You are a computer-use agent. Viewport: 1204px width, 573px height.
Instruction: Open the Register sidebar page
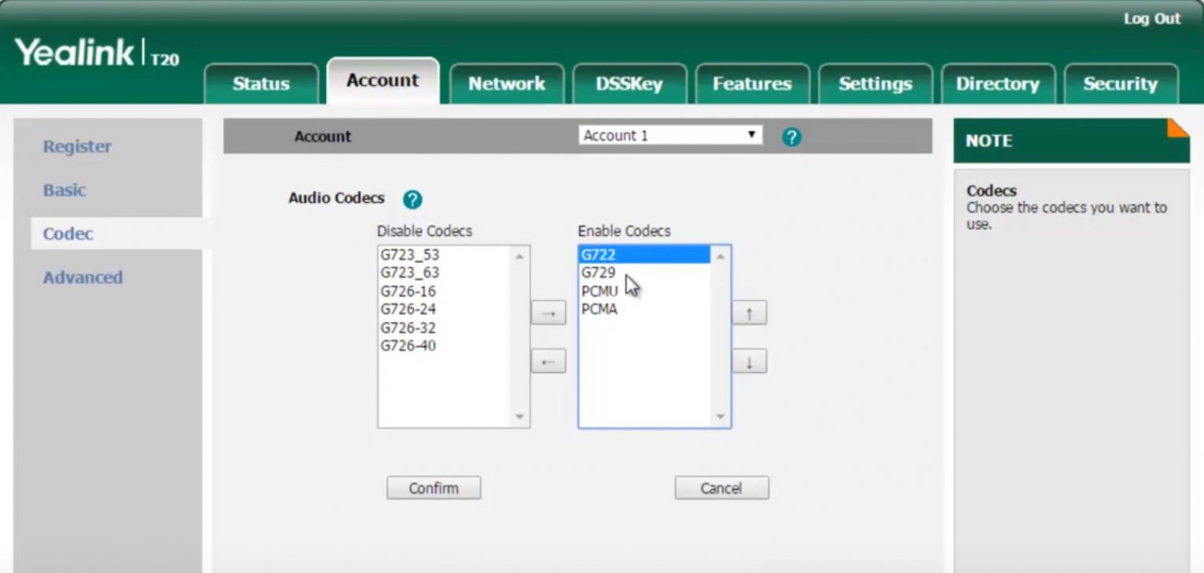pyautogui.click(x=77, y=147)
